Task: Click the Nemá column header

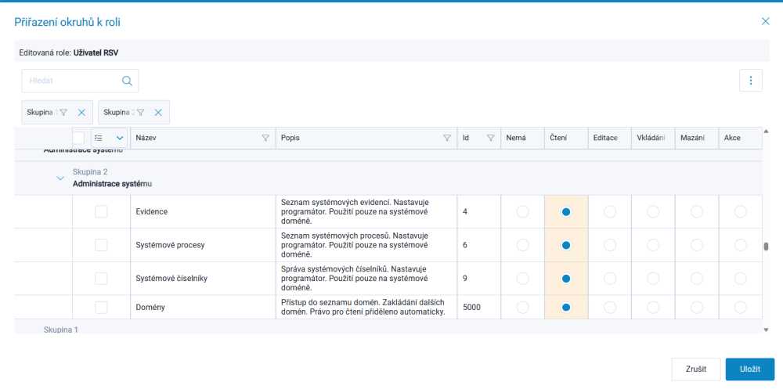Action: click(x=522, y=139)
